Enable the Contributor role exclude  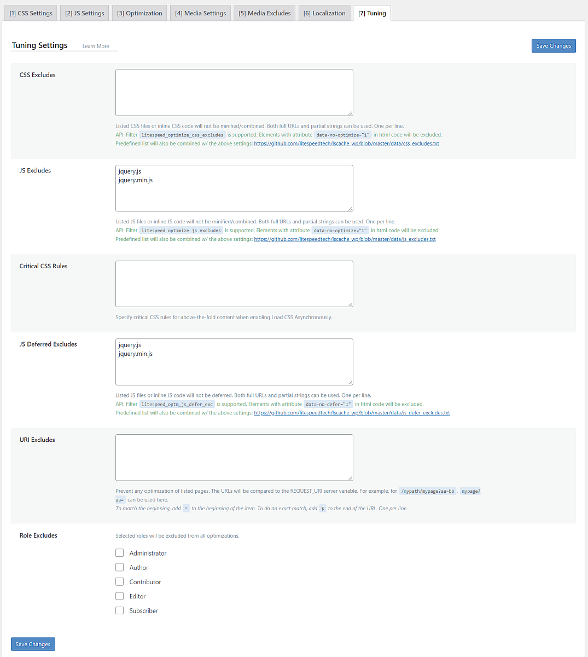119,581
